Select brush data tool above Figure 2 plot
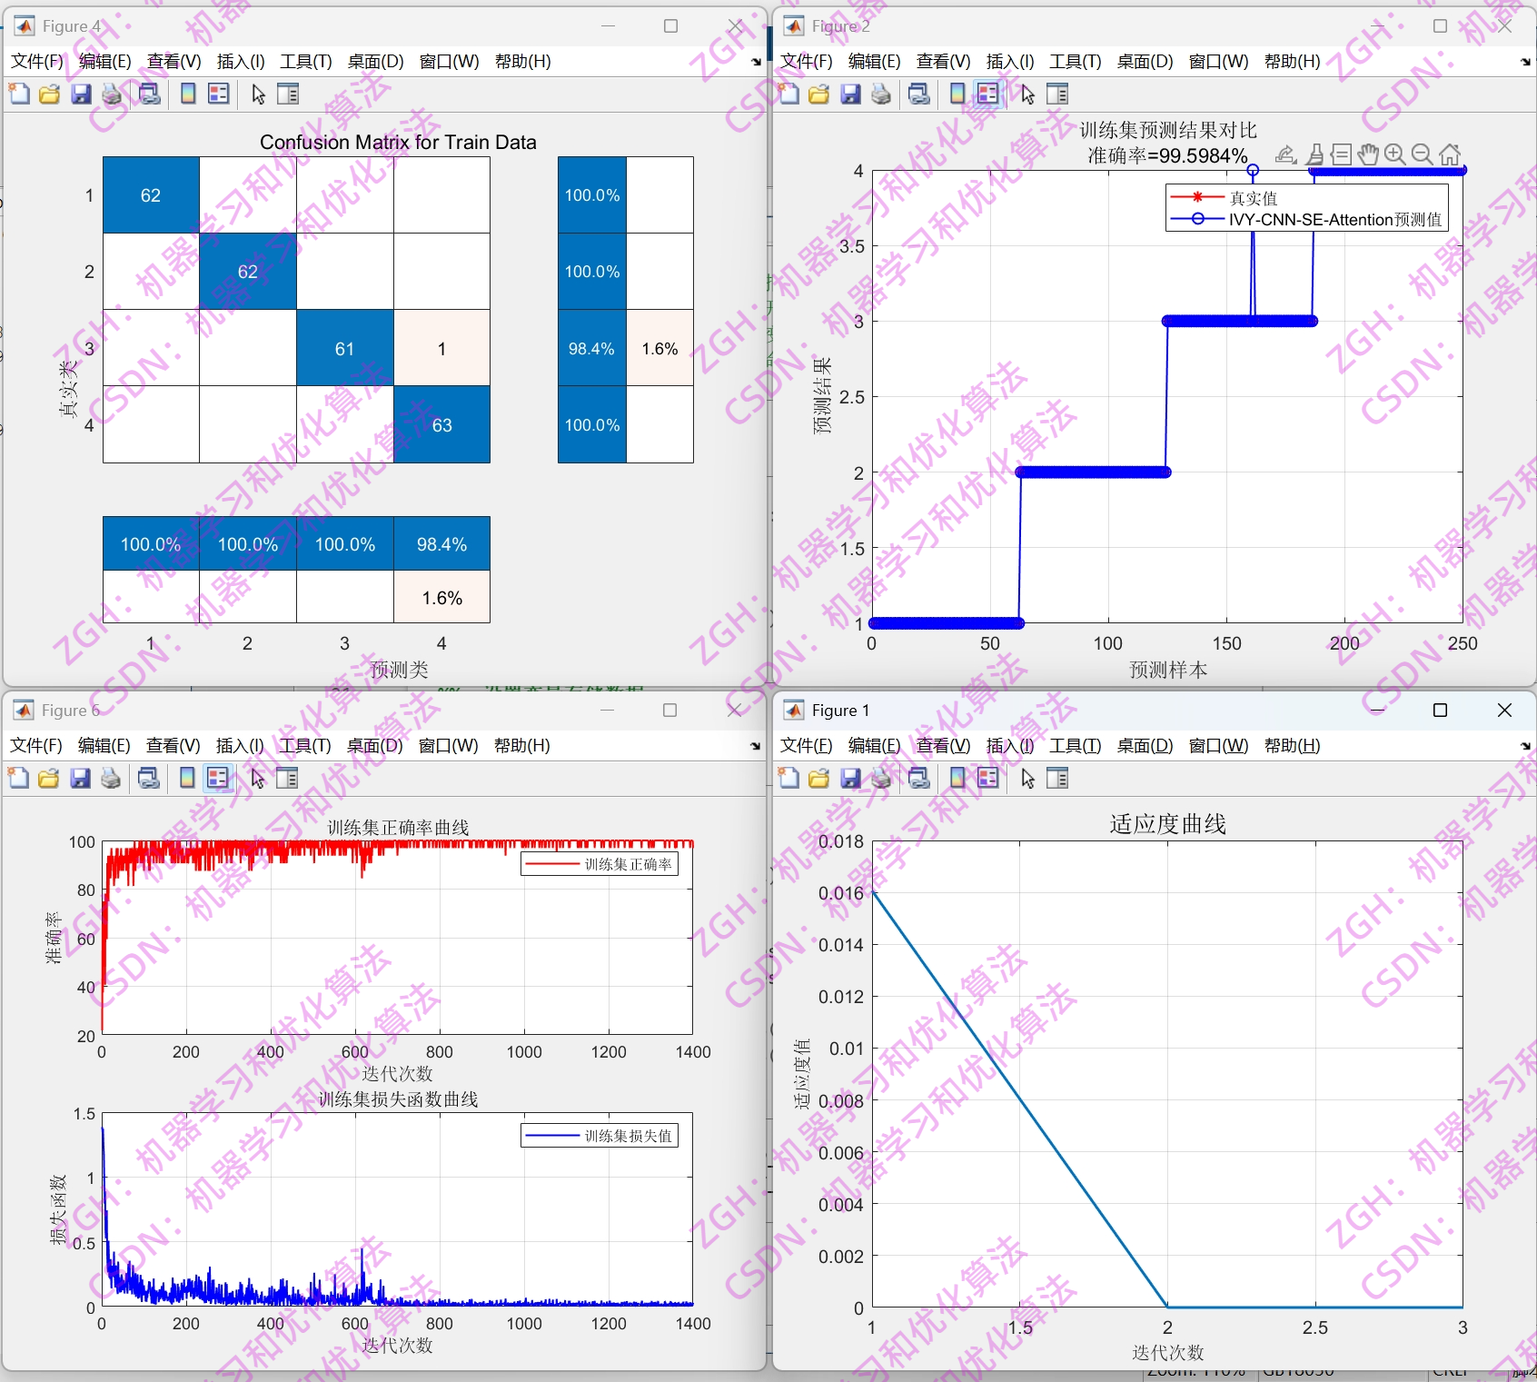1537x1382 pixels. (x=1314, y=154)
